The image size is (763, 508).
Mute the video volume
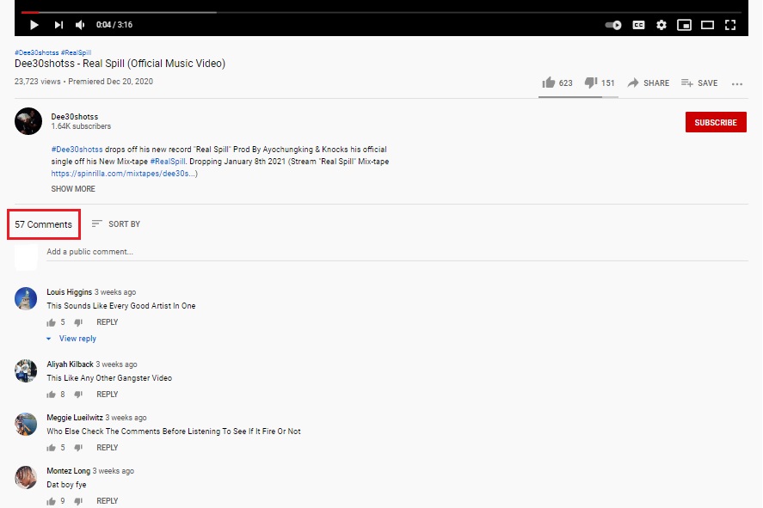(80, 25)
